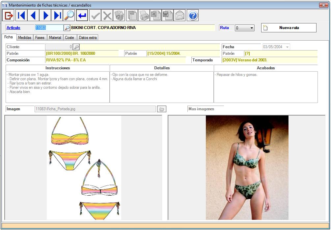This screenshot has height=230, width=331.
Task: Click the exit door icon in toolbar
Action: pos(9,15)
